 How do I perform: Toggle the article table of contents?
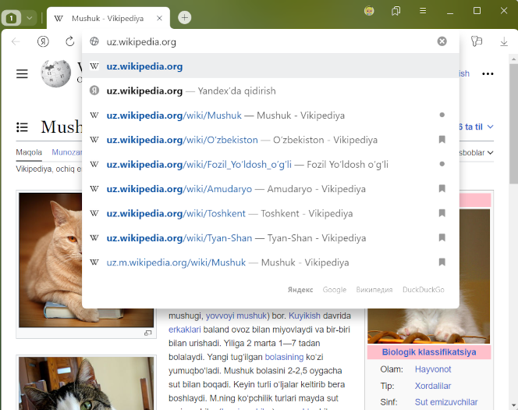click(x=23, y=127)
